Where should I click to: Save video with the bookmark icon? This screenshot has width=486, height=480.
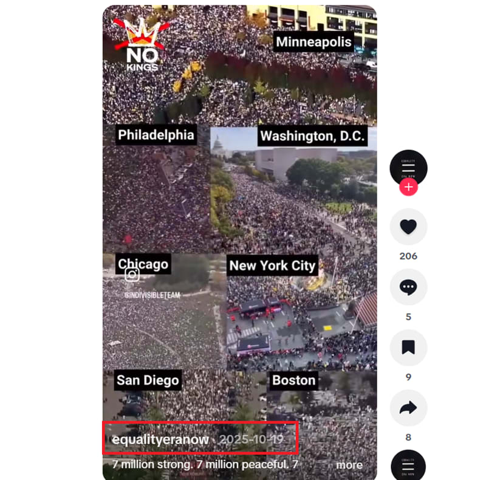point(408,348)
